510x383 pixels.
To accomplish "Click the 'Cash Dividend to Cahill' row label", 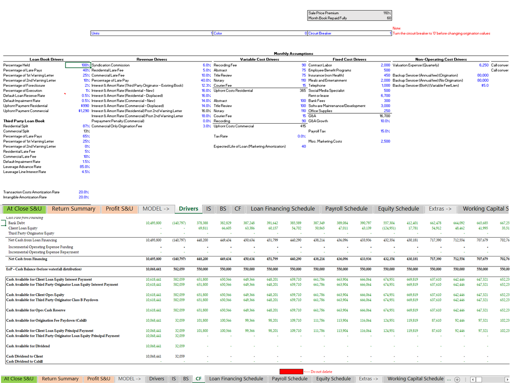I will coord(24,361).
